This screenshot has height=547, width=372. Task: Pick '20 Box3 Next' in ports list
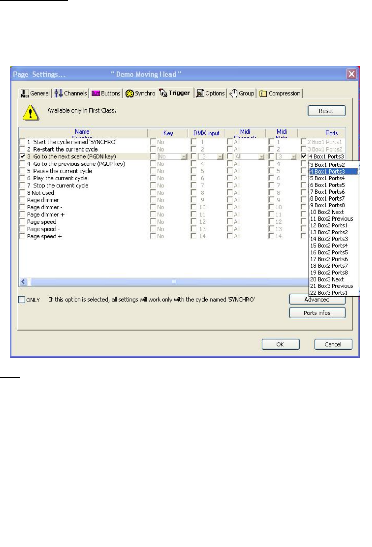(x=333, y=279)
